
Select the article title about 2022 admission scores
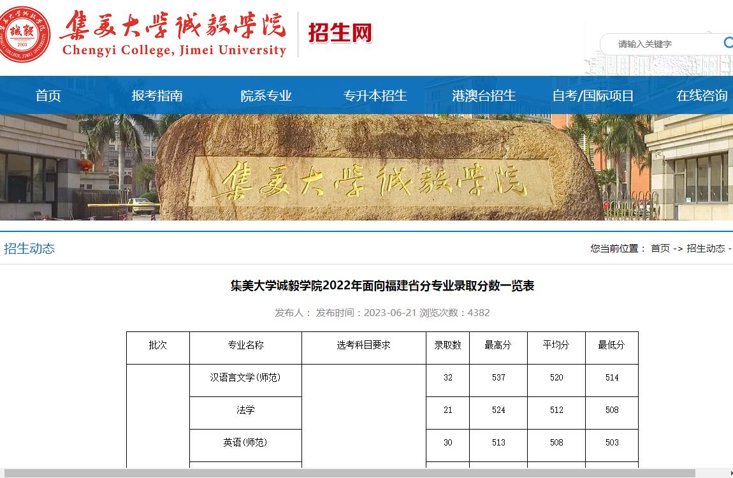point(382,286)
